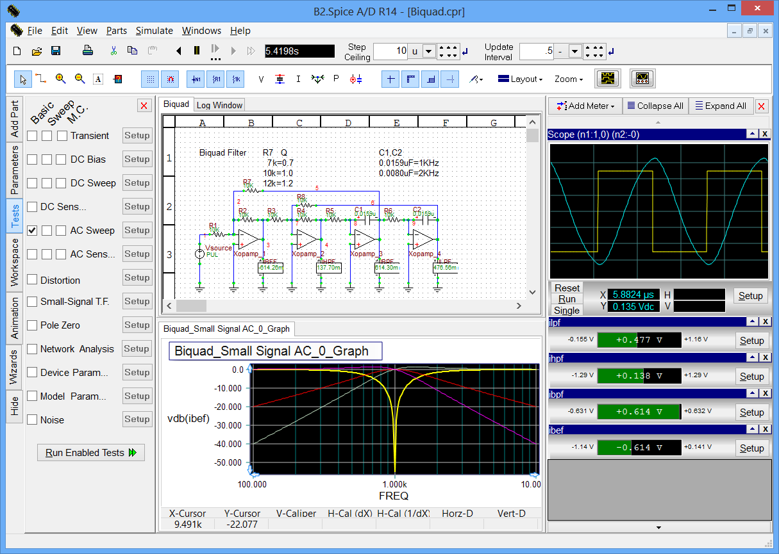The height and width of the screenshot is (554, 779).
Task: Select the wire drawing tool
Action: click(41, 79)
